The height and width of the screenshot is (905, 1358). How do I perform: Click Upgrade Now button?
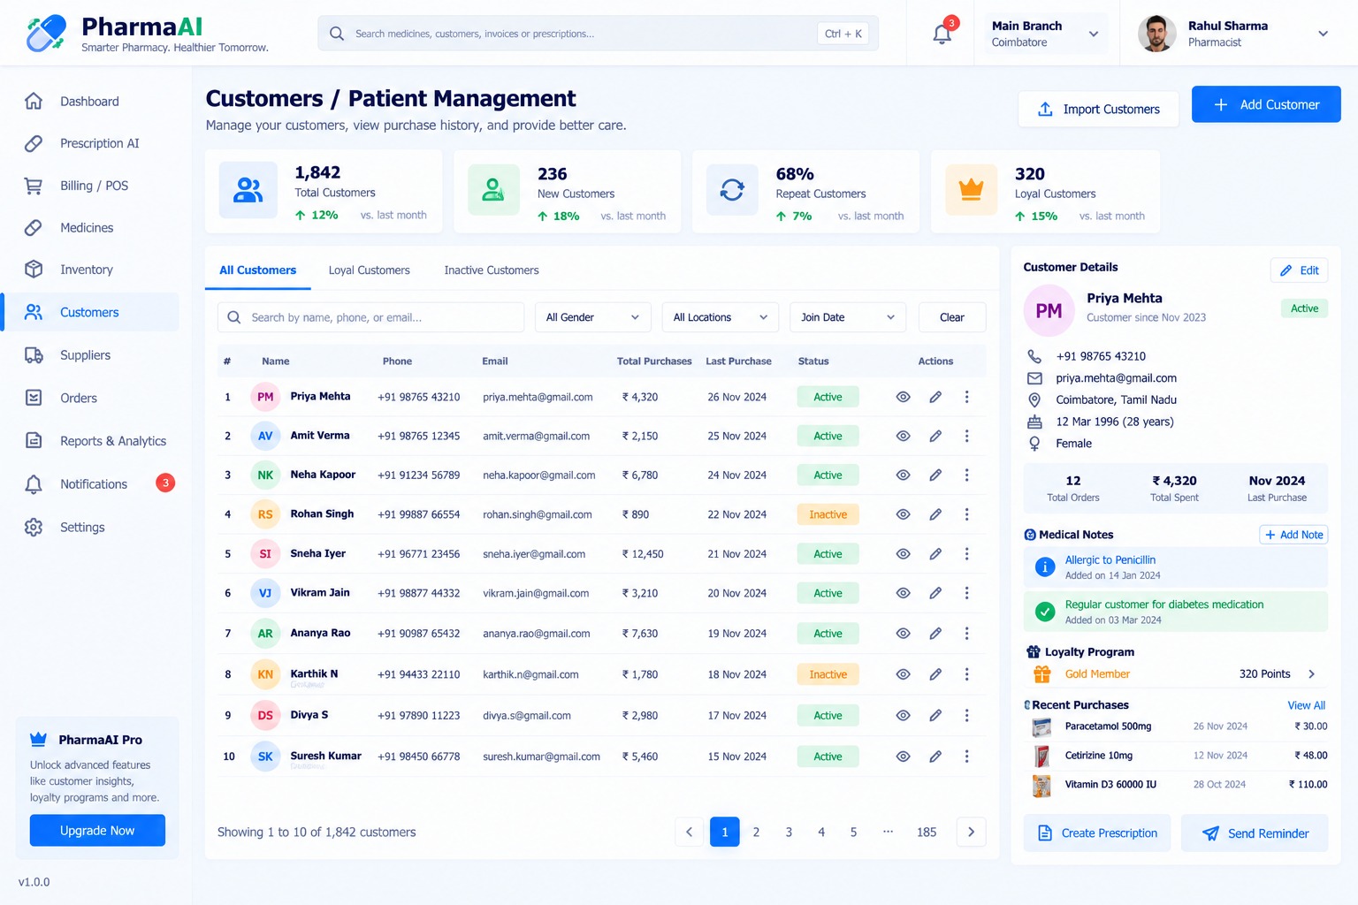pos(97,831)
